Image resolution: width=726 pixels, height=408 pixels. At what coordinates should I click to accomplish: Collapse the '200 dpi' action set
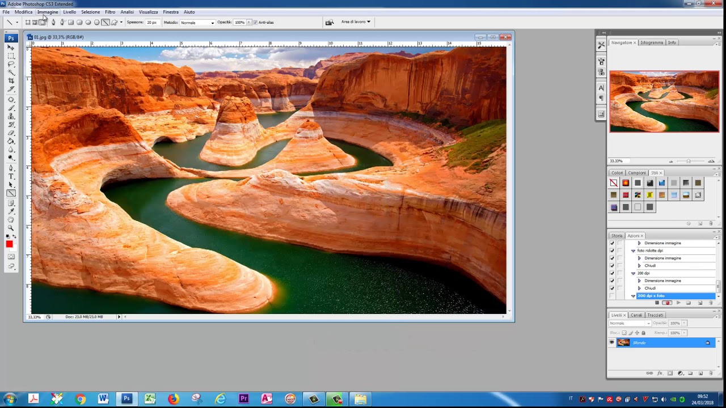[x=633, y=273]
